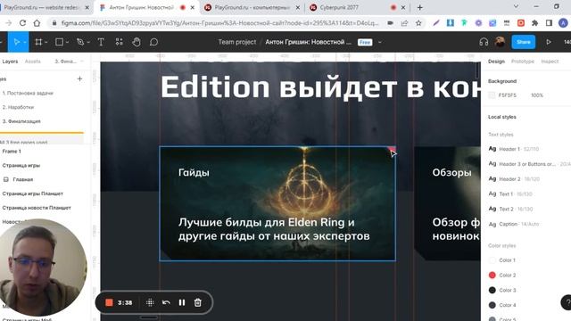Image resolution: width=571 pixels, height=321 pixels.
Task: Pause the screen recording
Action: pyautogui.click(x=182, y=302)
